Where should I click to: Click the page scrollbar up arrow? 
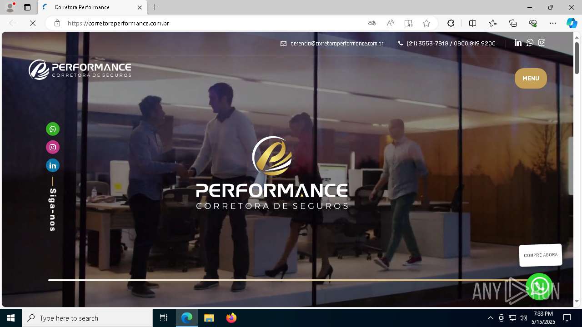coord(577,37)
